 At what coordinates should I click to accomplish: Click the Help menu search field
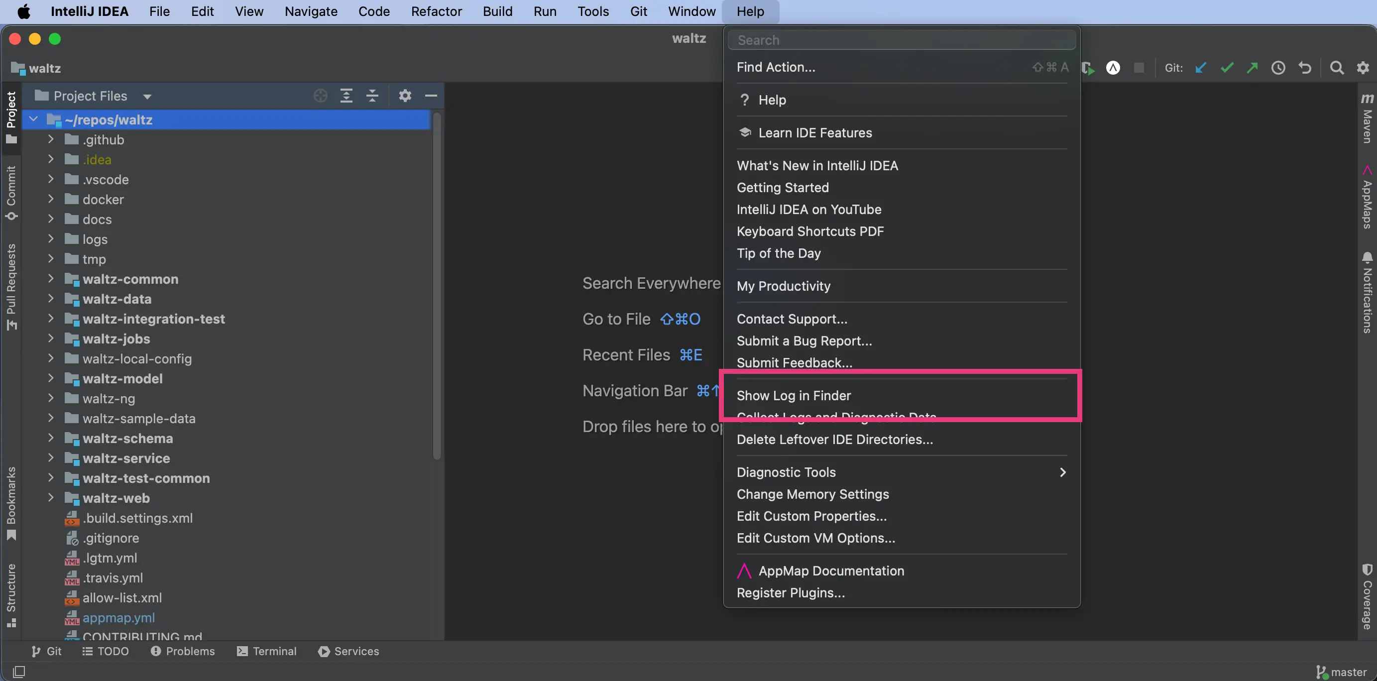coord(902,39)
